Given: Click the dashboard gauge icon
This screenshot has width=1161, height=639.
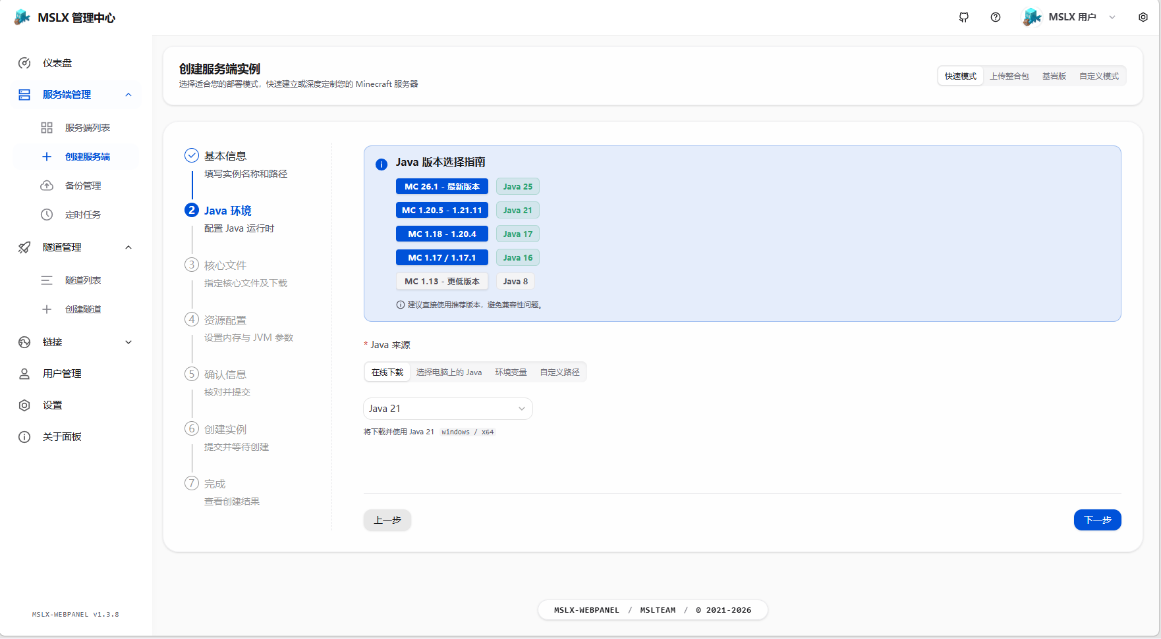Looking at the screenshot, I should pos(24,63).
